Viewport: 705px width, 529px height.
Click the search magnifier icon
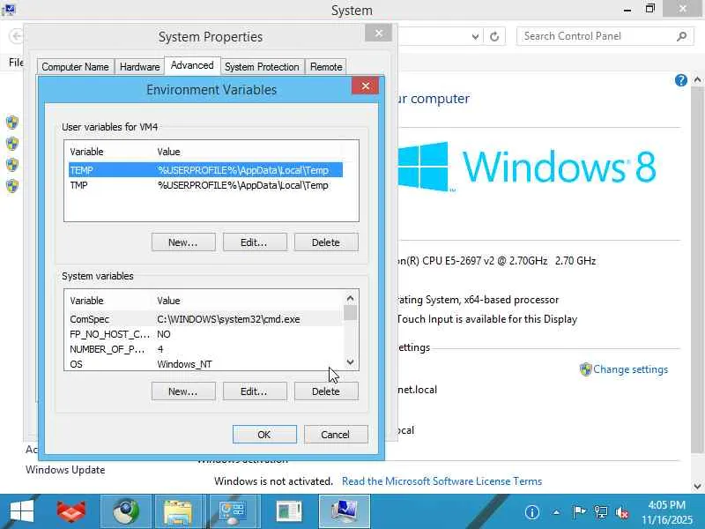(681, 36)
